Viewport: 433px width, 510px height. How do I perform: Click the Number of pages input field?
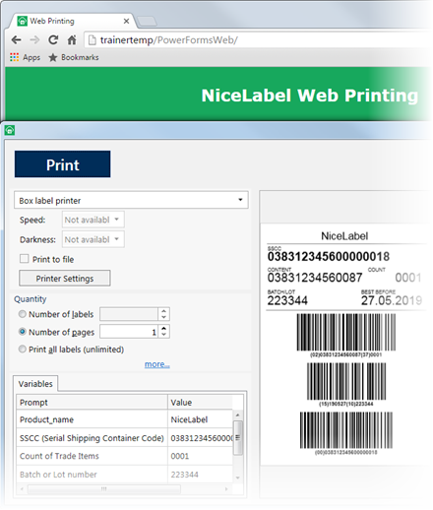tap(129, 332)
